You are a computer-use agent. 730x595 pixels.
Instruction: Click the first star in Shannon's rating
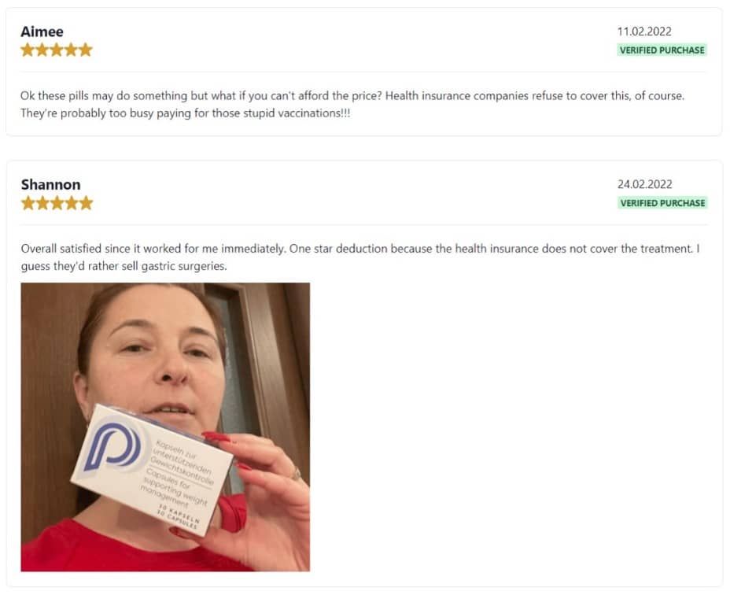28,203
